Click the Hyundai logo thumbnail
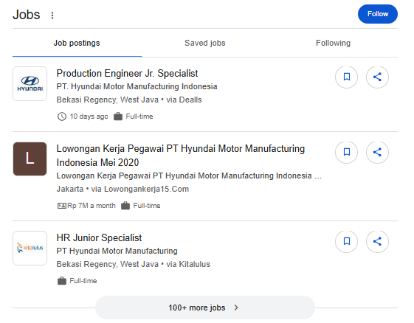The height and width of the screenshot is (323, 414). [30, 83]
